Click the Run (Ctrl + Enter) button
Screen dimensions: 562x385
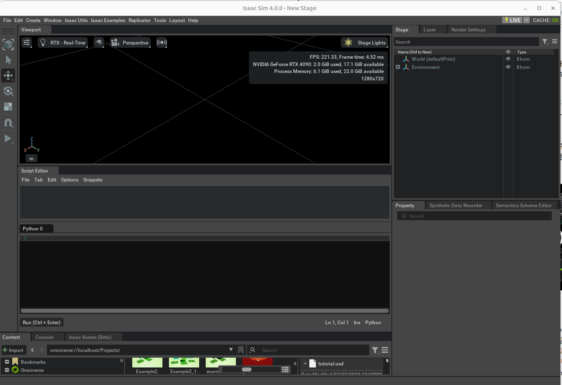(x=42, y=323)
